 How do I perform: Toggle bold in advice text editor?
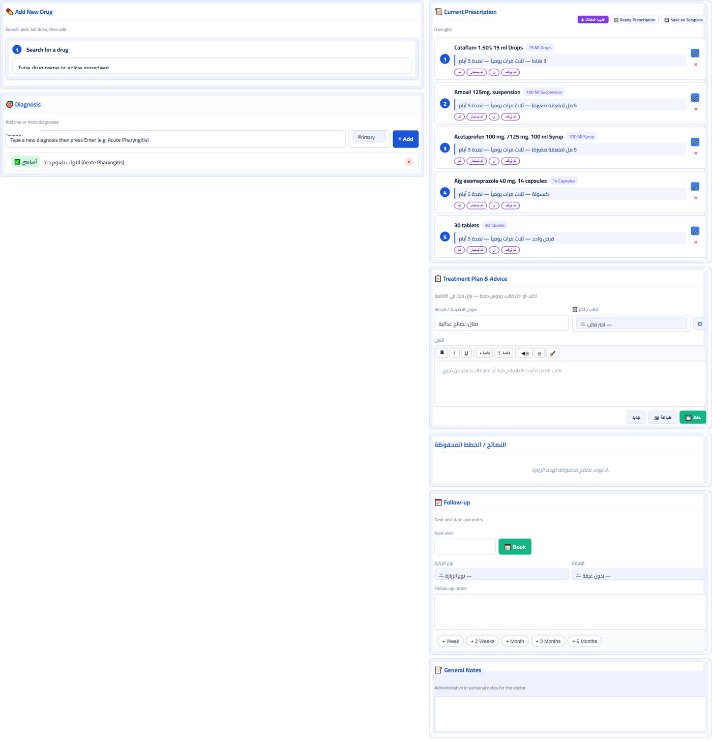coord(442,353)
